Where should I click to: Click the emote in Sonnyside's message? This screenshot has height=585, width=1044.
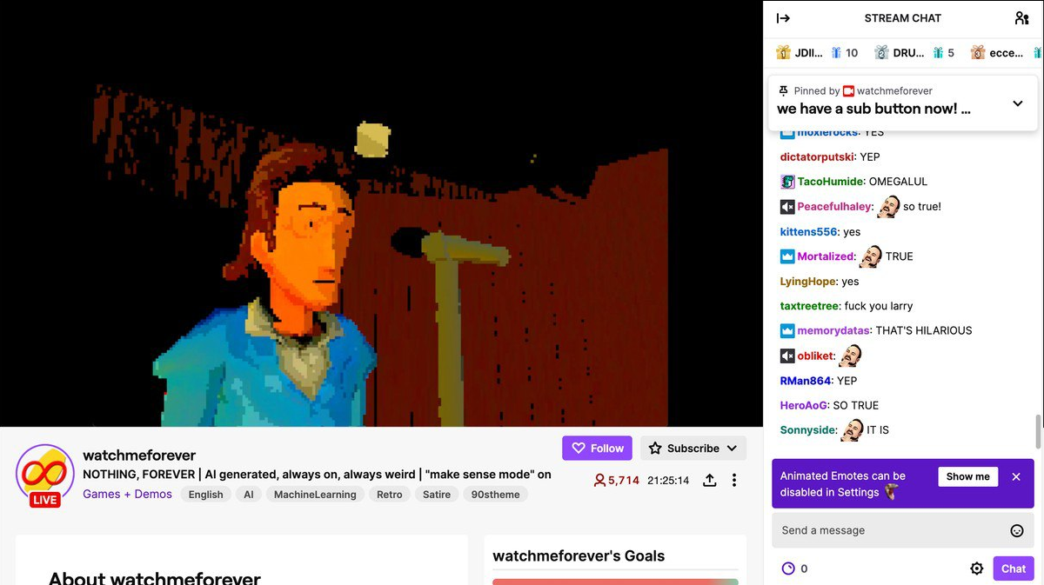853,429
